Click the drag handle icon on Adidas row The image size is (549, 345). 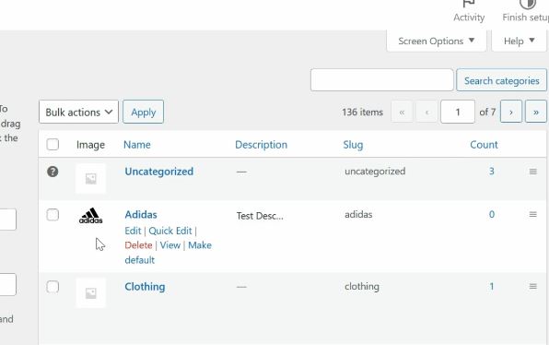(x=533, y=214)
